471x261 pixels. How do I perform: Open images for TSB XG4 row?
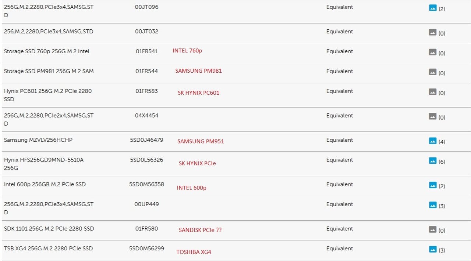pos(433,250)
